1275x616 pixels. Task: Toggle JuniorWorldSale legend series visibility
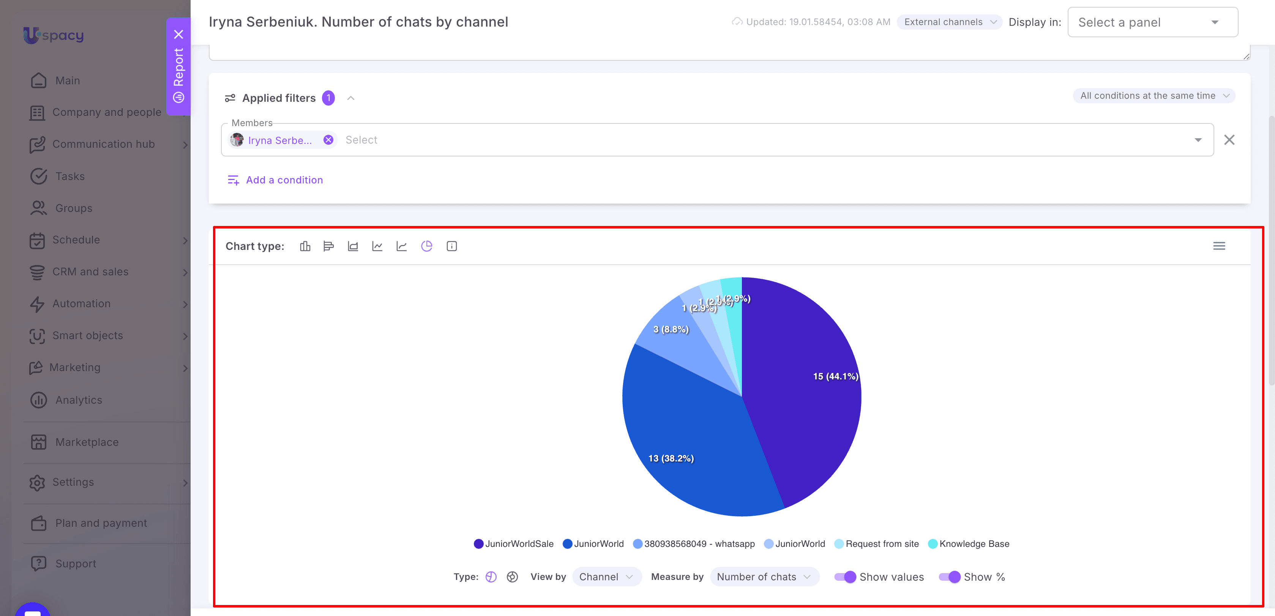click(x=513, y=544)
